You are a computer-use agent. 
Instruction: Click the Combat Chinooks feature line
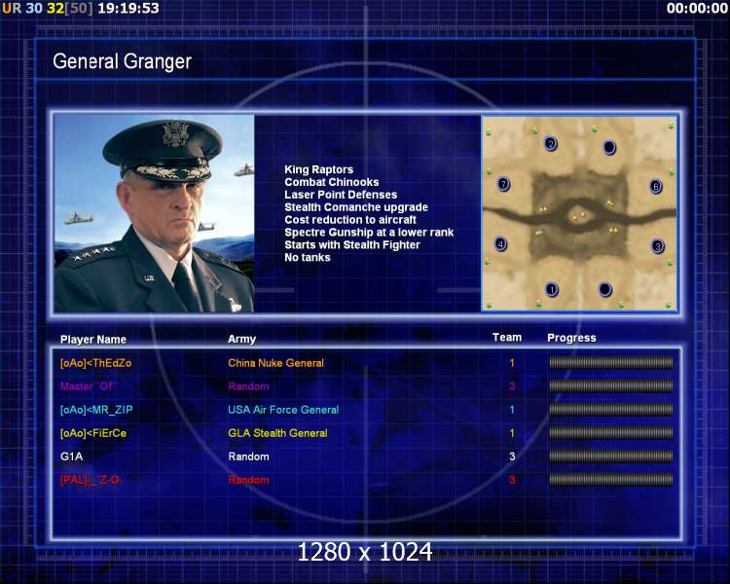coord(332,182)
